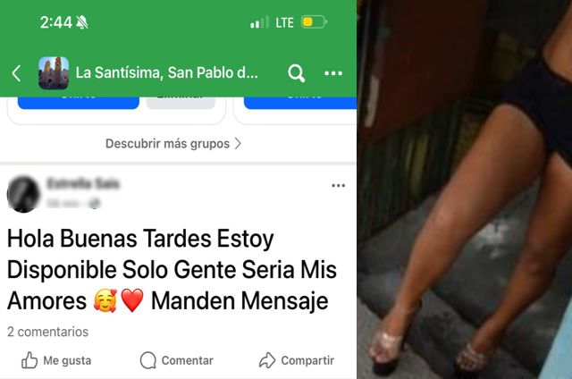This screenshot has height=379, width=572.
Task: Tap the La Santísima group avatar thumbnail
Action: pyautogui.click(x=54, y=73)
